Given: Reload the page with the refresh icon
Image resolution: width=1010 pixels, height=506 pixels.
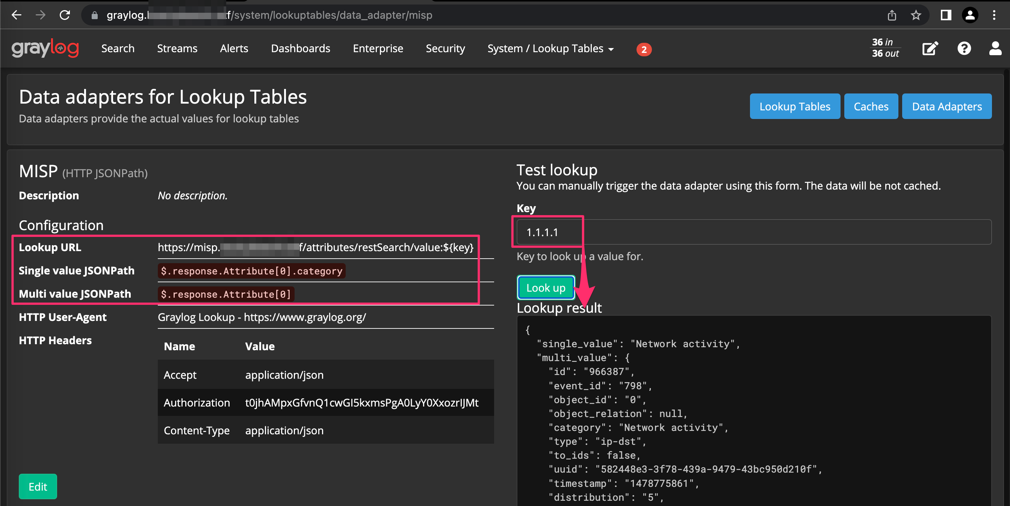Looking at the screenshot, I should 65,15.
